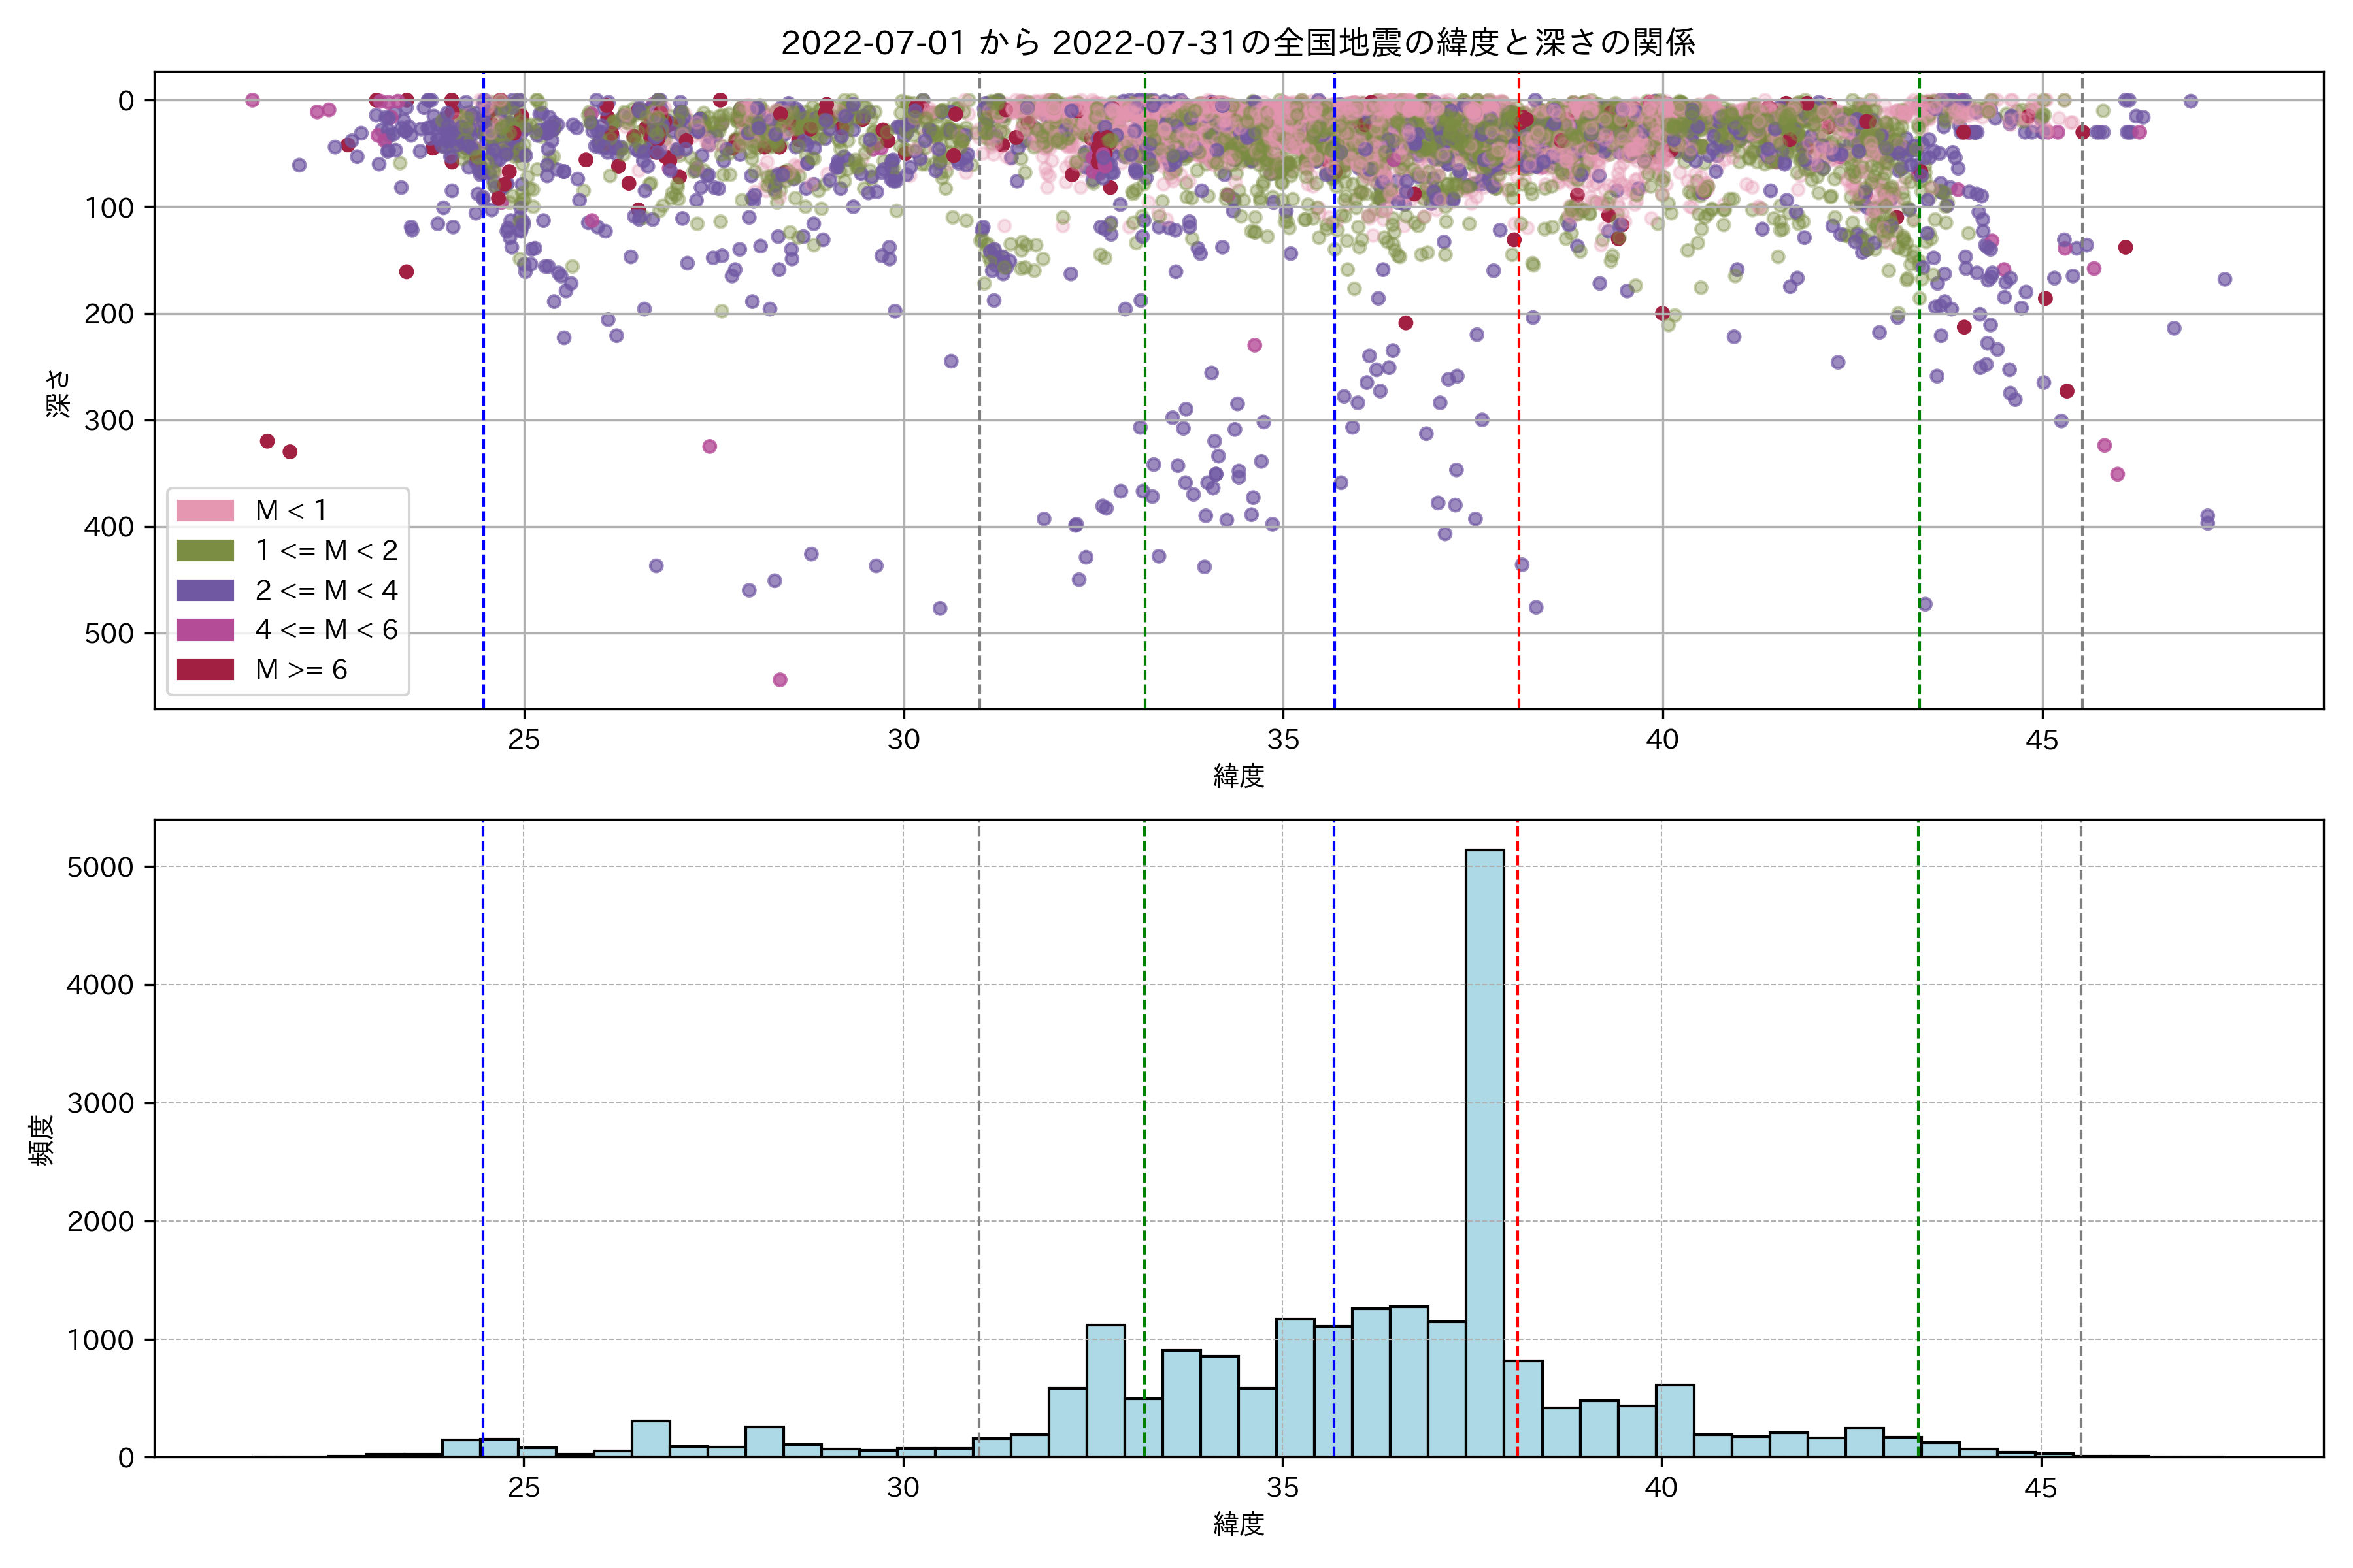Image resolution: width=2353 pixels, height=1568 pixels.
Task: Click the 緯度 x-axis label under histogram
Action: tap(1239, 1524)
